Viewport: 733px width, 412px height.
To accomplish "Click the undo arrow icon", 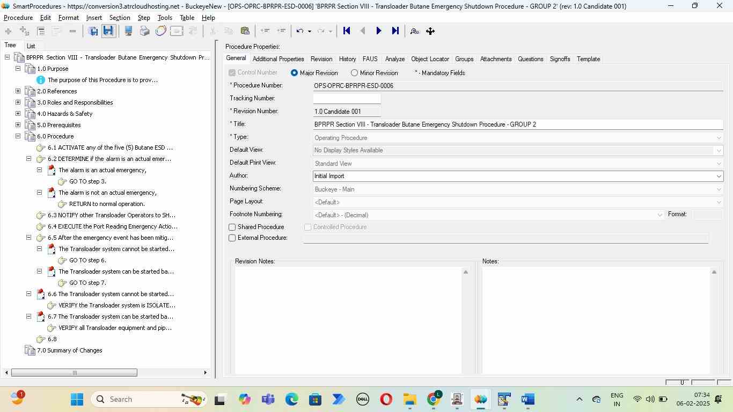I will click(x=300, y=31).
